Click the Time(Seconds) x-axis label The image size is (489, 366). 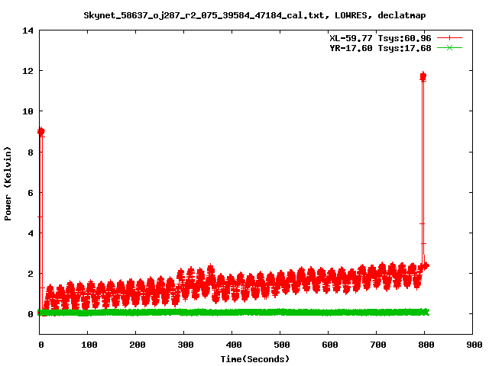click(x=255, y=359)
